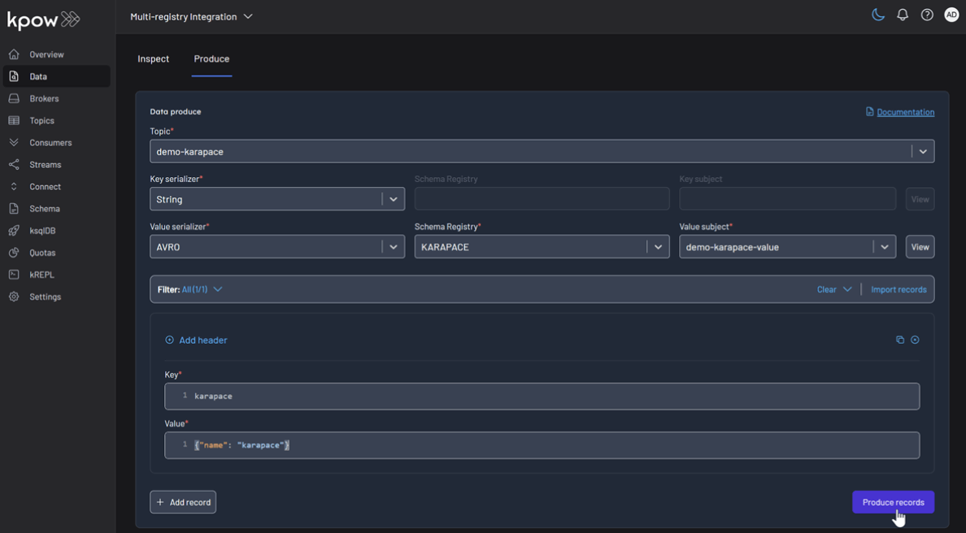Remove this record via the circled X icon
966x533 pixels.
pyautogui.click(x=916, y=340)
